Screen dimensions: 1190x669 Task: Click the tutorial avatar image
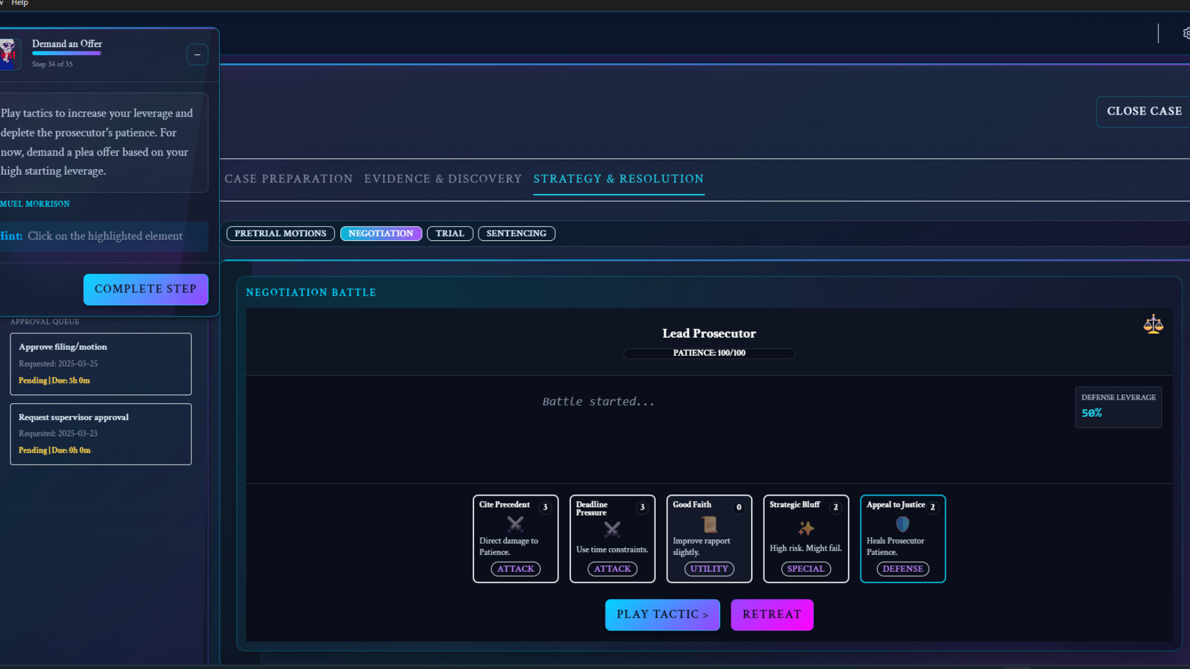tap(9, 54)
